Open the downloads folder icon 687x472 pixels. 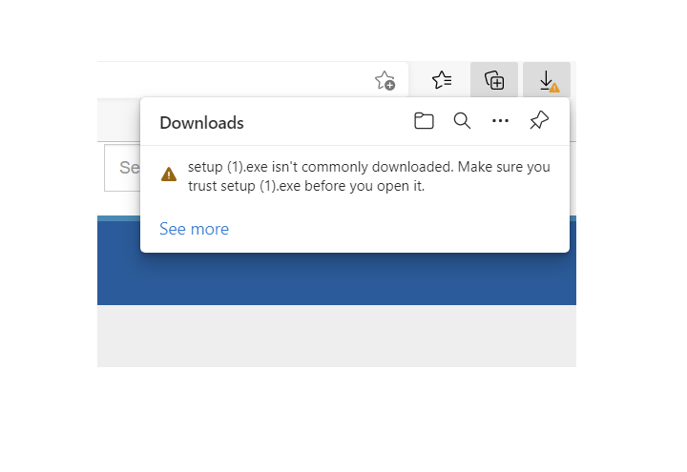coord(424,121)
